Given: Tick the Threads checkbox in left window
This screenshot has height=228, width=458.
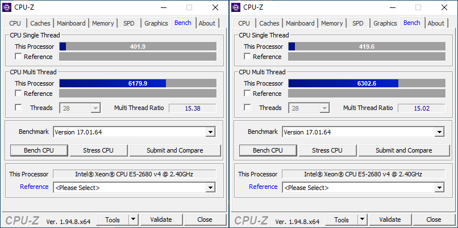Looking at the screenshot, I should 18,108.
